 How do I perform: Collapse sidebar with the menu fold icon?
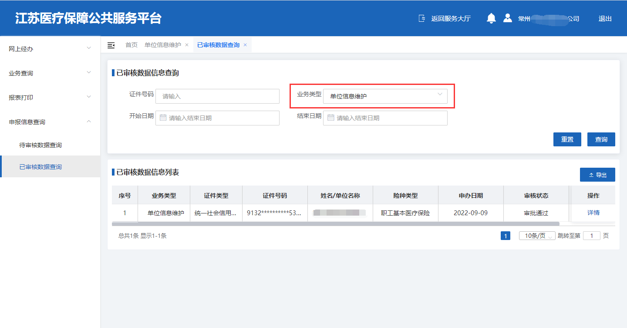click(111, 45)
